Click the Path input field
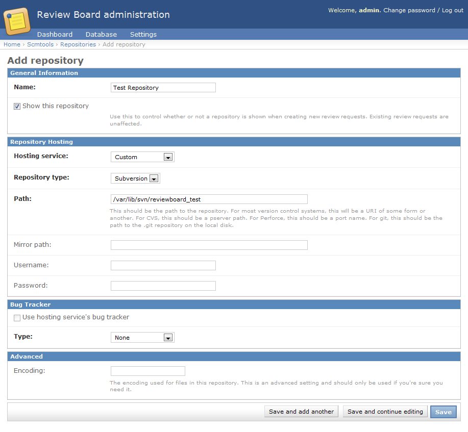 (x=209, y=199)
